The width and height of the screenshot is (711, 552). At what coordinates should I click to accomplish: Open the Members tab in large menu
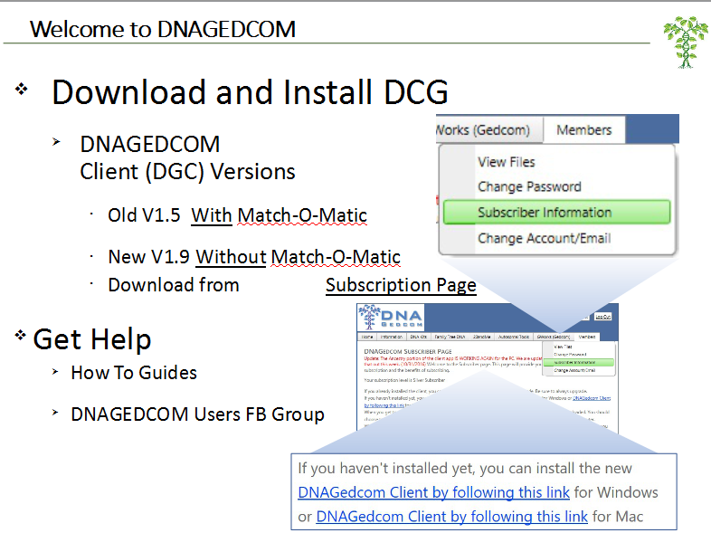tap(584, 129)
